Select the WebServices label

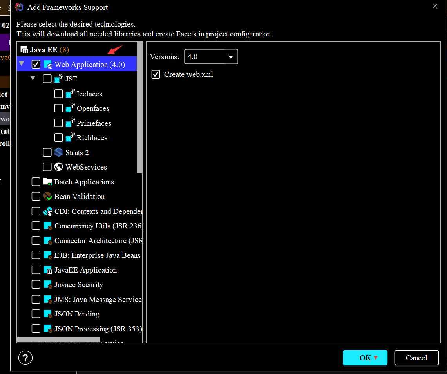click(86, 167)
